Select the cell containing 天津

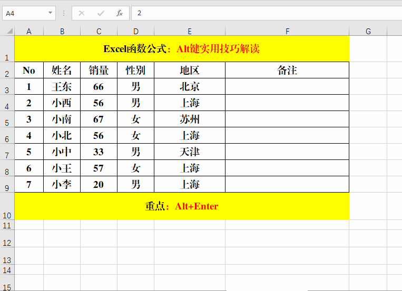tap(190, 152)
